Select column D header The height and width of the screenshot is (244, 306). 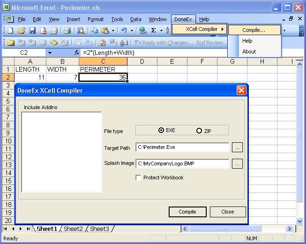pos(142,61)
